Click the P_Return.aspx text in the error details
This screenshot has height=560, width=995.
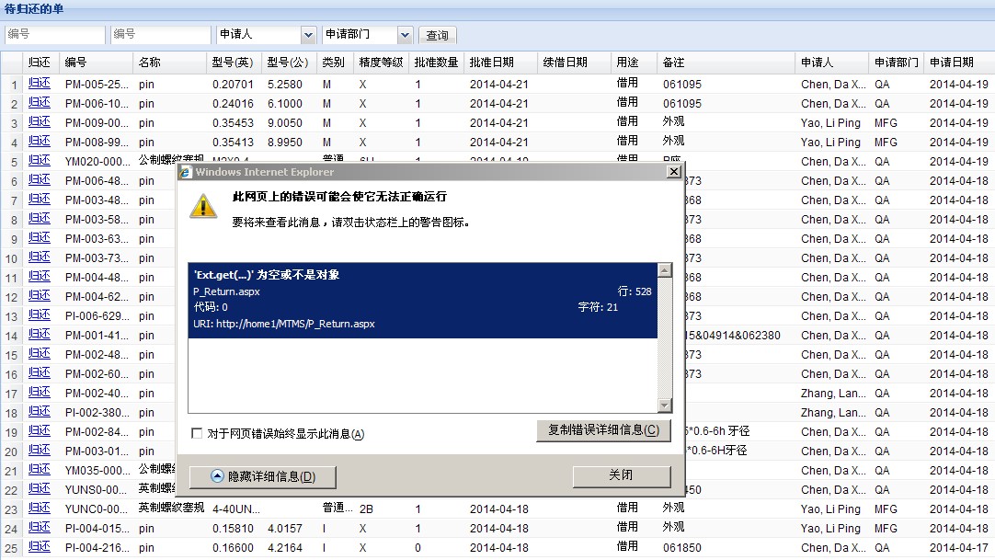(x=226, y=291)
